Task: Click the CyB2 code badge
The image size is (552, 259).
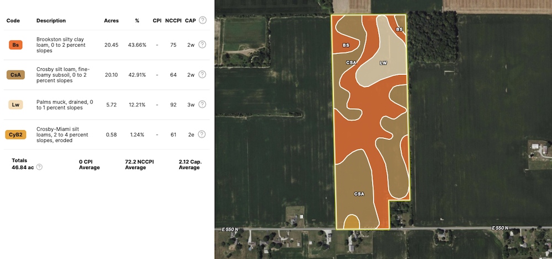Action: pos(16,134)
